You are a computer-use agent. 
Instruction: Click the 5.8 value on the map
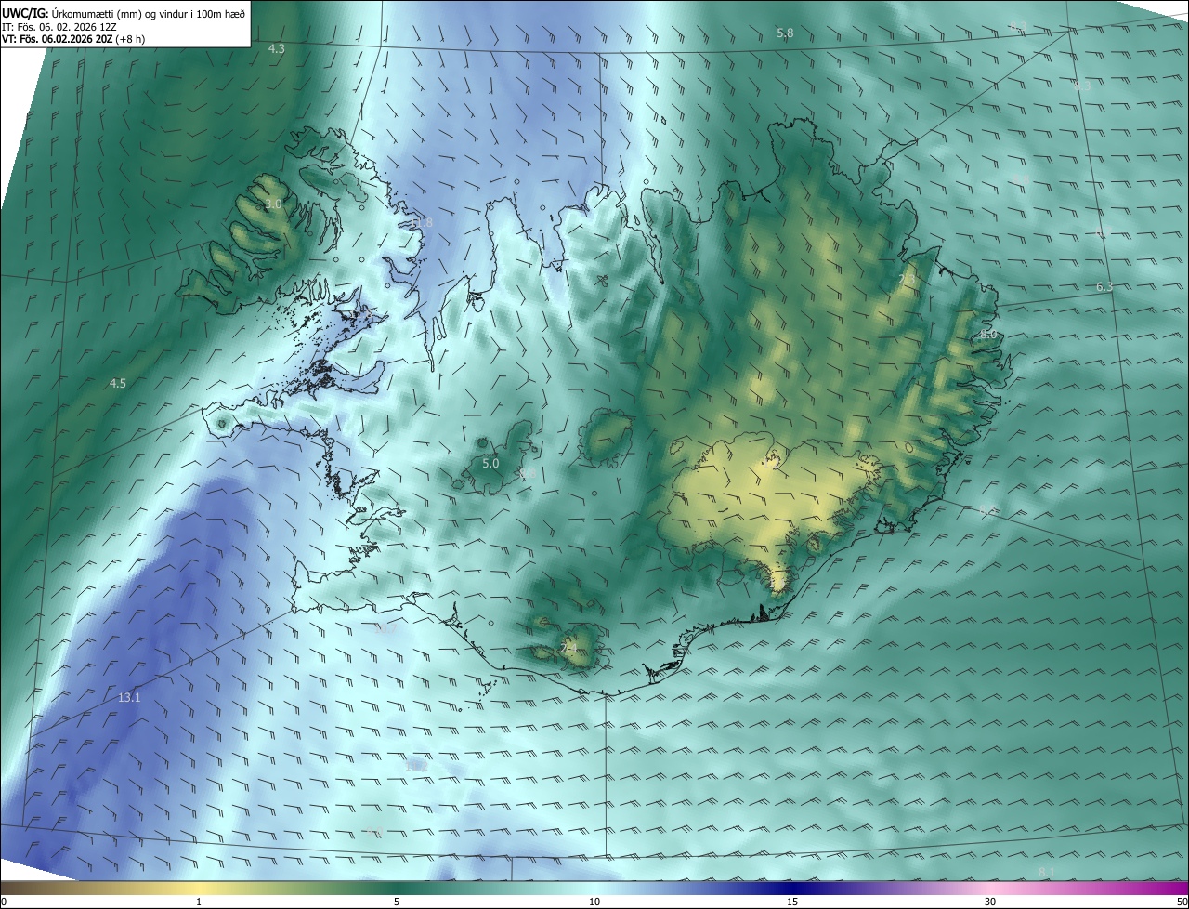click(x=785, y=33)
